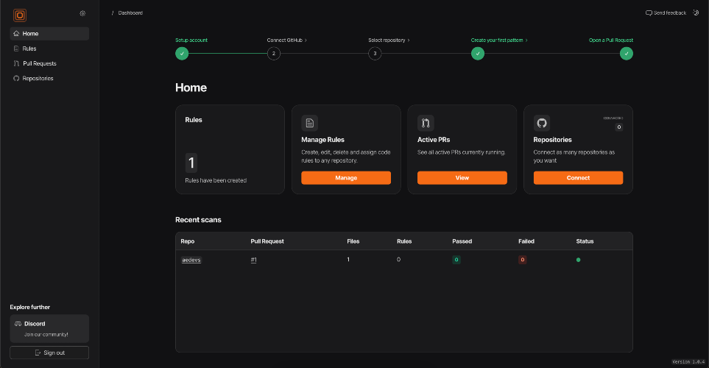This screenshot has width=709, height=368.
Task: Expand the Select repository step
Action: 389,40
